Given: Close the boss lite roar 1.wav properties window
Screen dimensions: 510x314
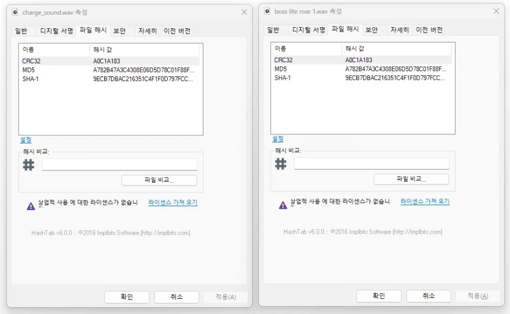Looking at the screenshot, I should [496, 11].
